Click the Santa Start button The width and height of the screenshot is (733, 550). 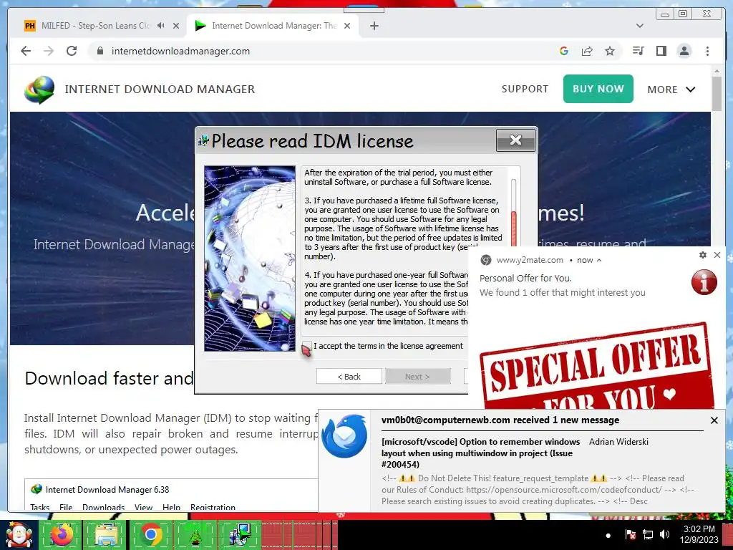click(19, 536)
